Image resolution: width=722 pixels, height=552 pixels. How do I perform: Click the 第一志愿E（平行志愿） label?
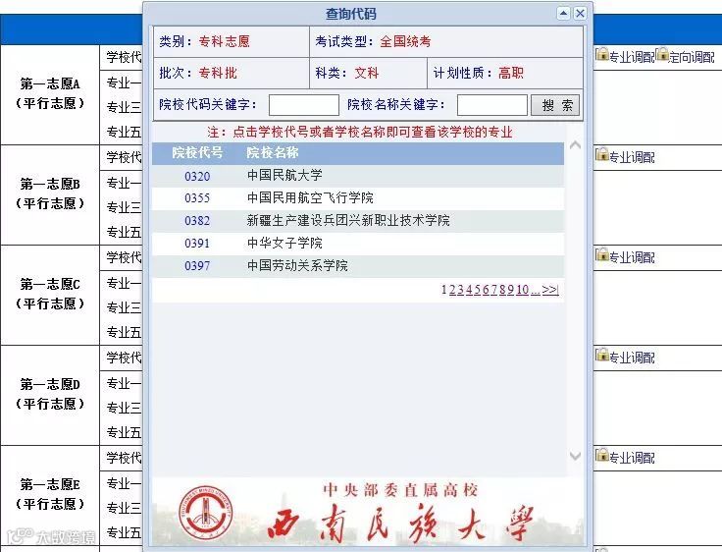tap(50, 494)
